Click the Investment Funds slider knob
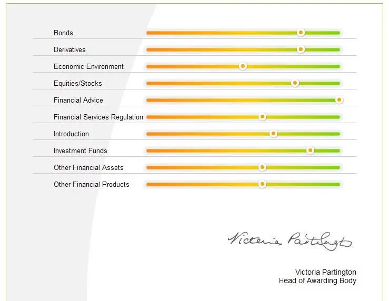Viewport: 389px width, 301px height. point(310,150)
